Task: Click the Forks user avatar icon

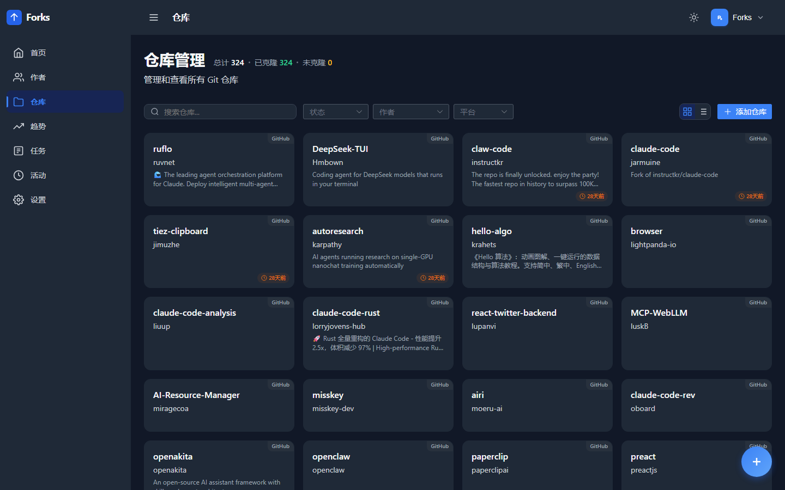Action: coord(720,17)
